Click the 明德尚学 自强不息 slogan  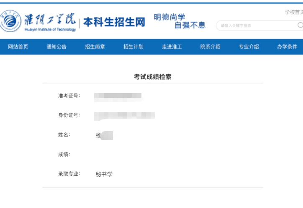(180, 21)
